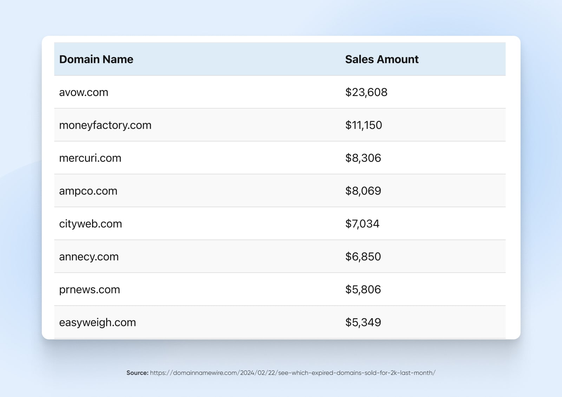The image size is (562, 397).
Task: Click the mercuri.com domain entry
Action: tap(90, 158)
